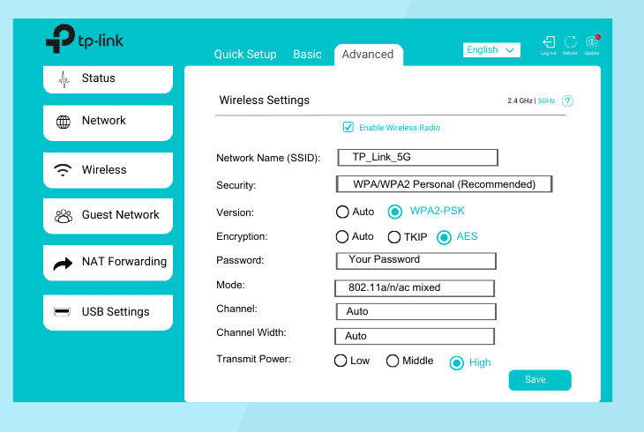Viewport: 644px width, 432px height.
Task: Click the Log out icon
Action: point(549,42)
